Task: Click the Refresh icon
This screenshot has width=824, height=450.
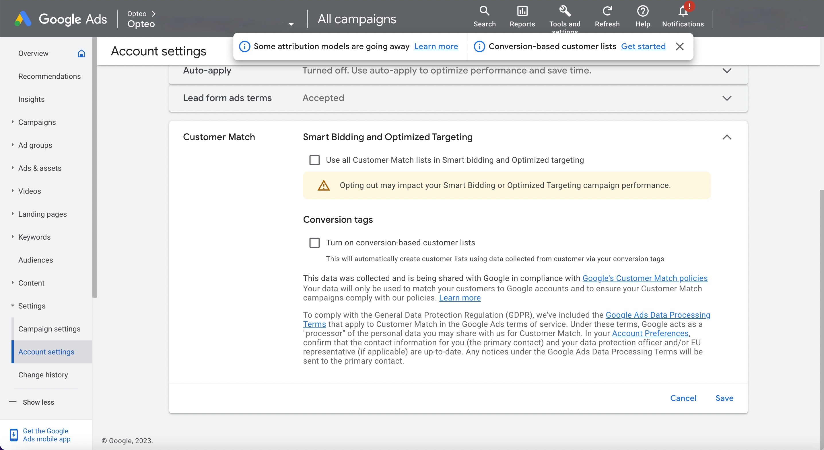Action: point(607,11)
